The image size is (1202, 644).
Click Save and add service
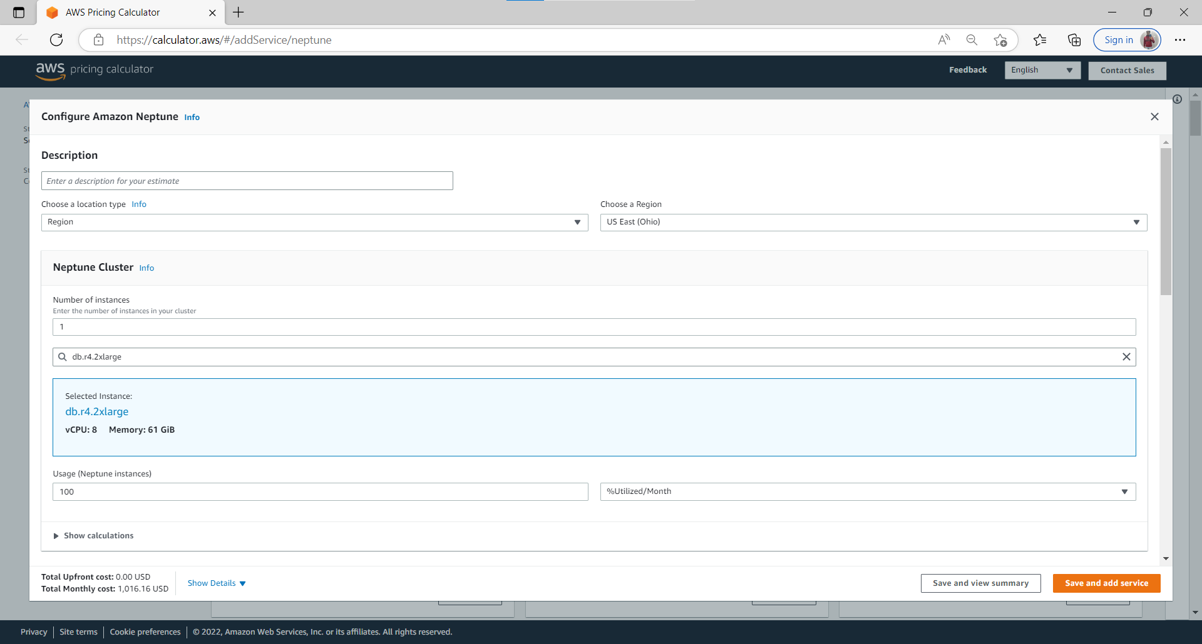coord(1106,583)
